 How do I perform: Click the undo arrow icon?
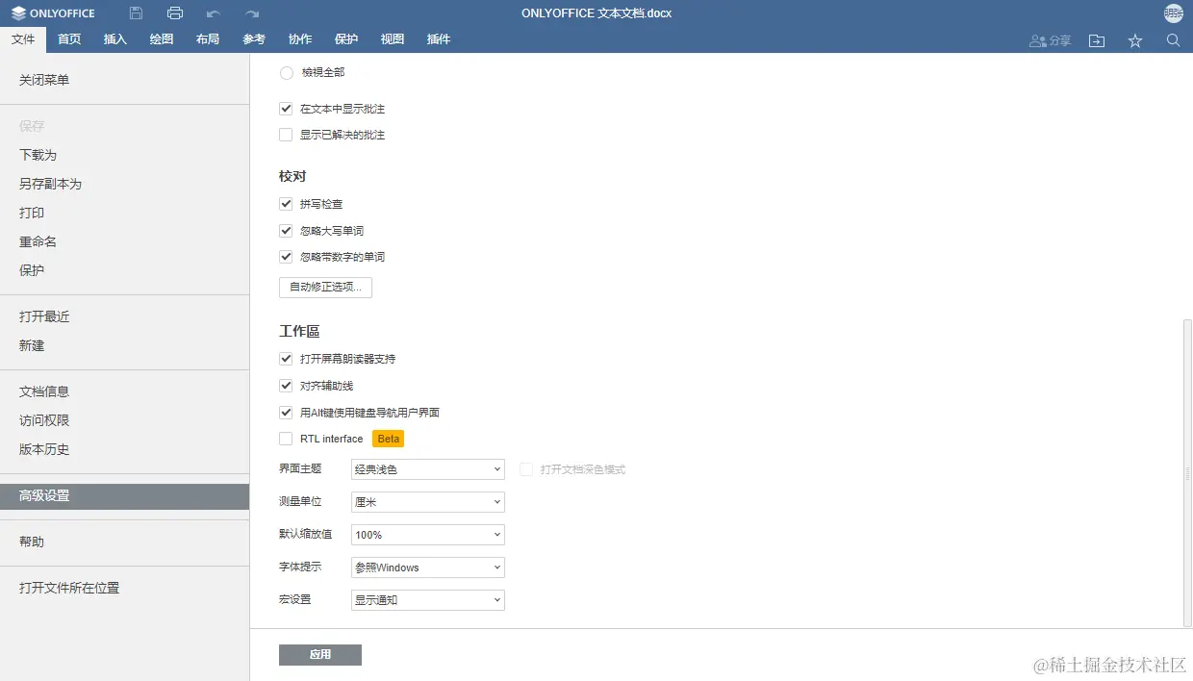(214, 13)
